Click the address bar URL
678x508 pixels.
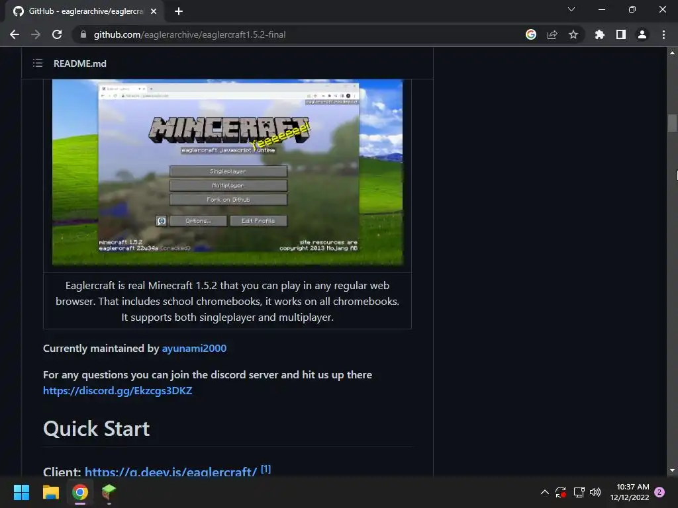click(189, 34)
